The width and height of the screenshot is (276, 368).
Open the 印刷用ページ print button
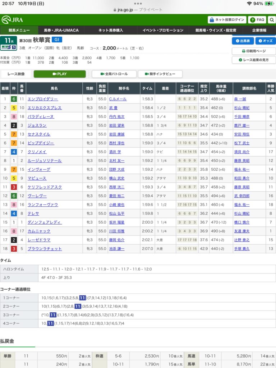pos(254,51)
